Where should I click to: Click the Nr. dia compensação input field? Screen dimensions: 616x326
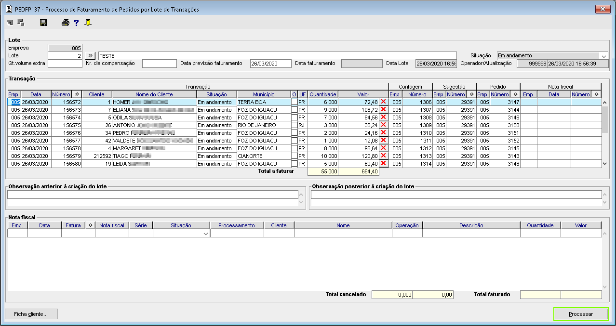[160, 64]
